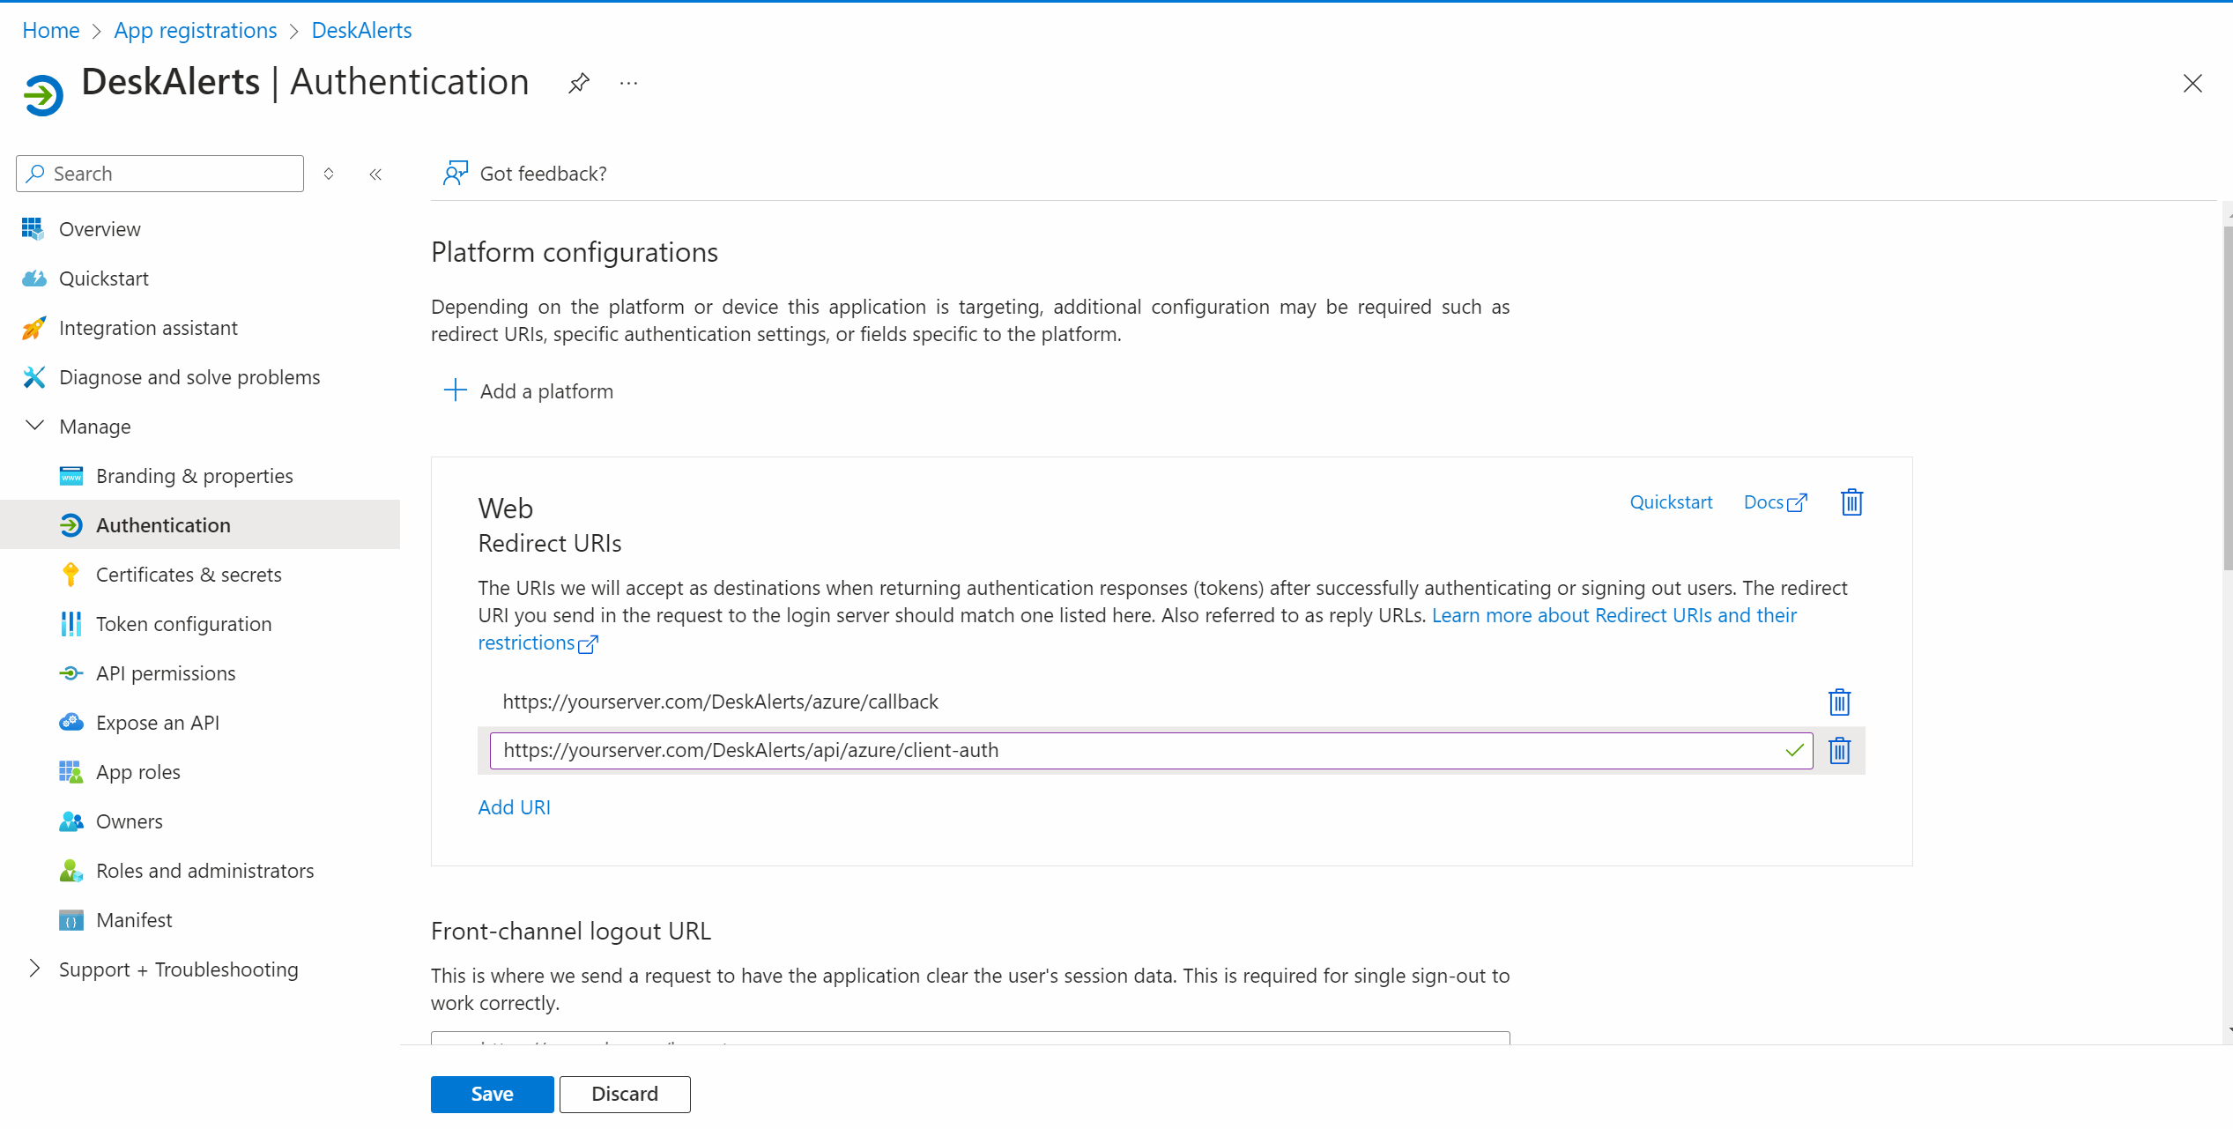Click Add URI link
The height and width of the screenshot is (1129, 2233).
(514, 807)
